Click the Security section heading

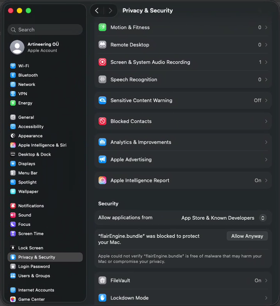(x=108, y=203)
